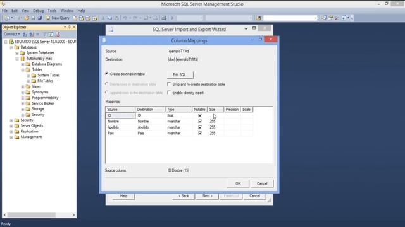Screen dimensions: 405x227
Task: Collapse the Databases folder node
Action: coord(11,47)
